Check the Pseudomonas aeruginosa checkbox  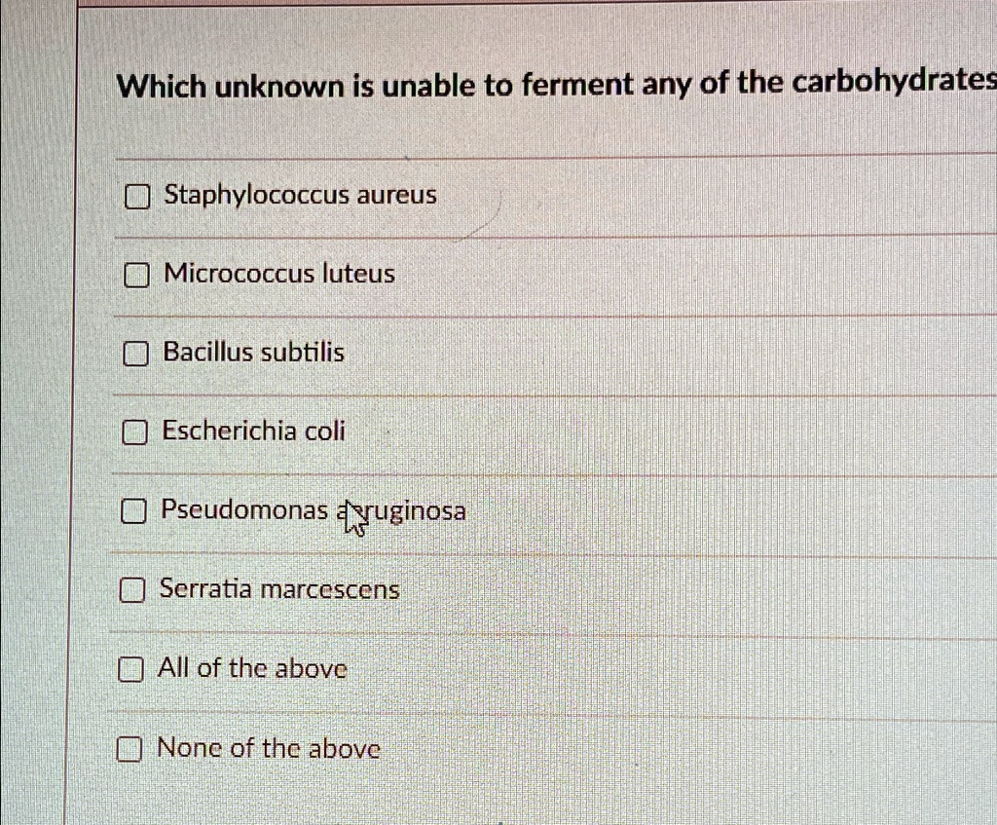[x=135, y=510]
